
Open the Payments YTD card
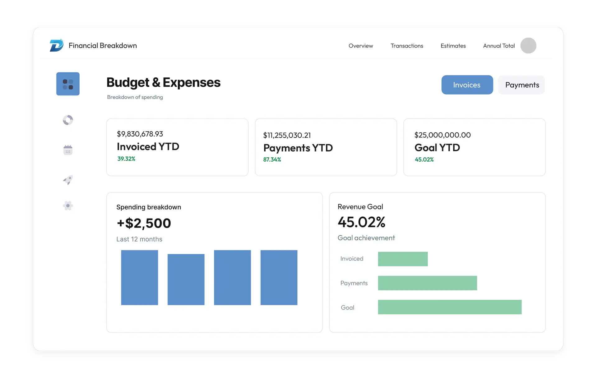click(x=326, y=147)
